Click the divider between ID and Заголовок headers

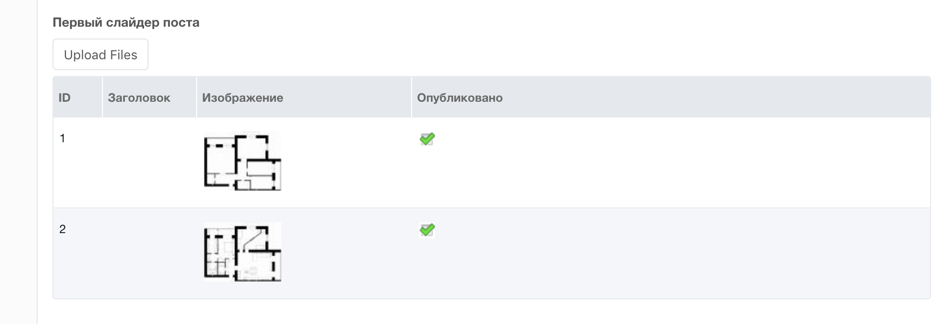(x=103, y=97)
